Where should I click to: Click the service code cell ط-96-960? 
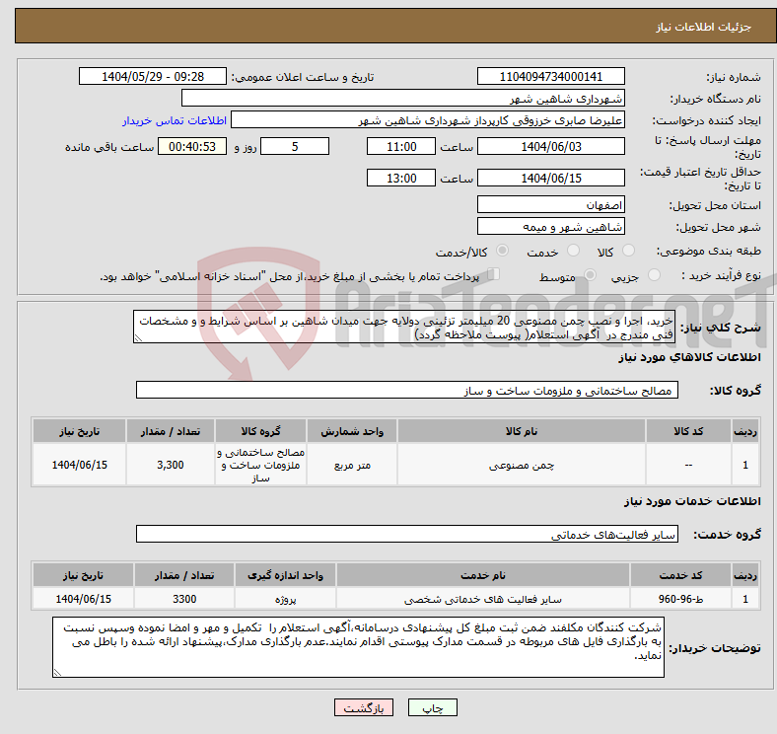point(680,599)
